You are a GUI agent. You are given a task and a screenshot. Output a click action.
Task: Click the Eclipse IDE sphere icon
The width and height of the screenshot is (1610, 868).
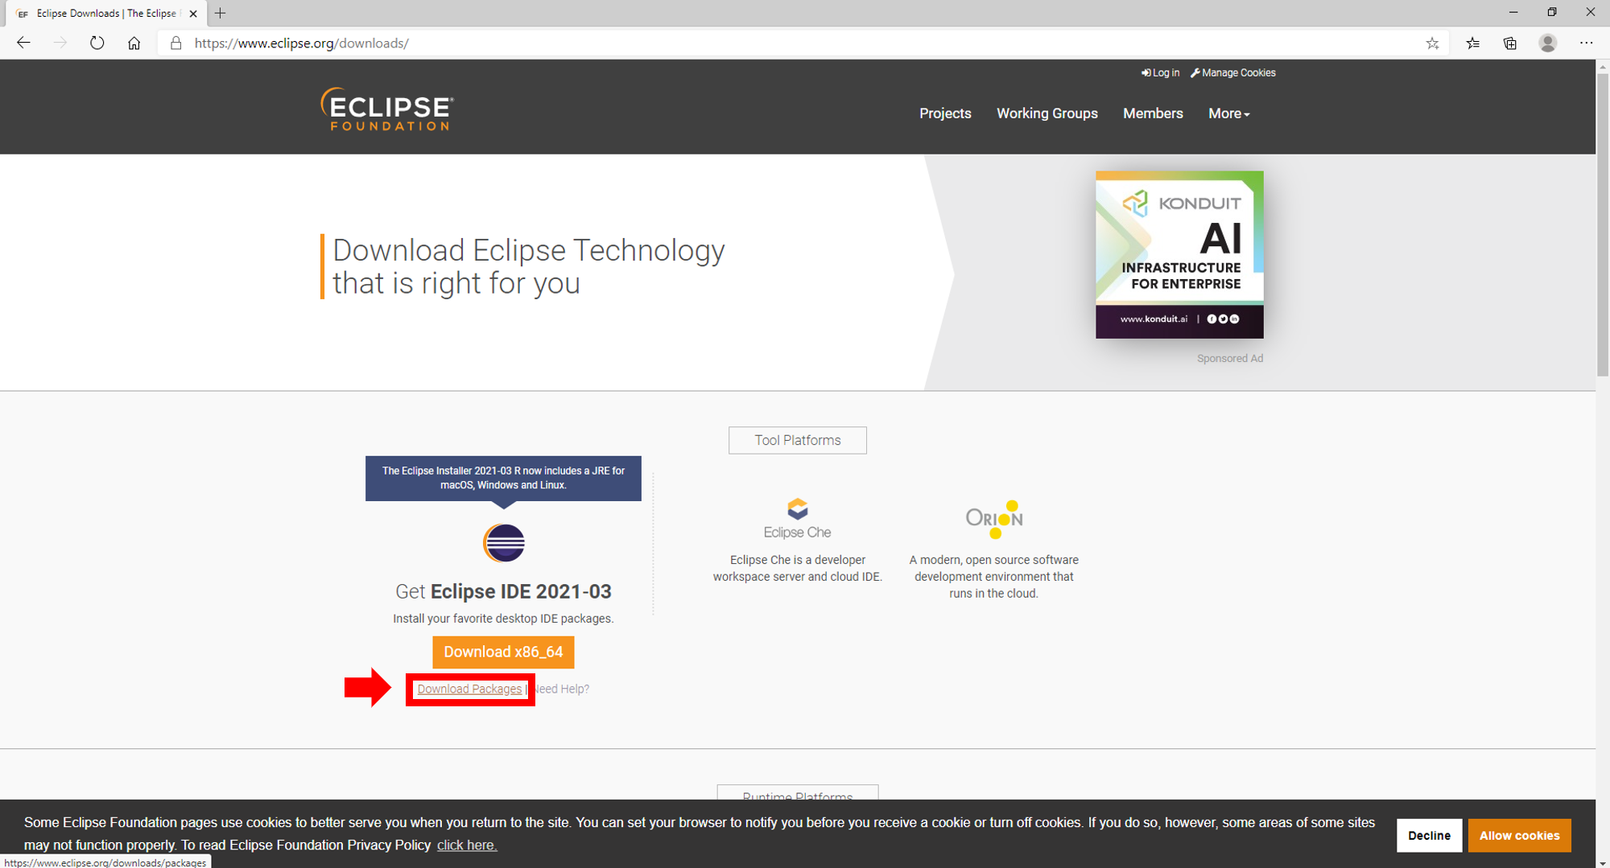504,543
